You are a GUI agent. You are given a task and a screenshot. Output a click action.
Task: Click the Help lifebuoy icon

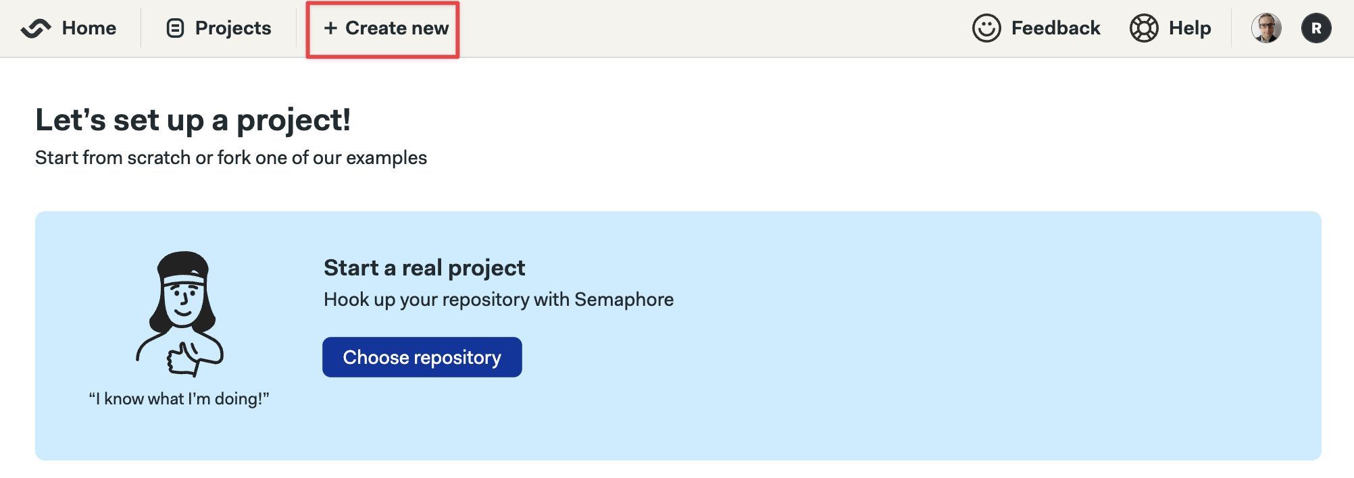(1144, 28)
